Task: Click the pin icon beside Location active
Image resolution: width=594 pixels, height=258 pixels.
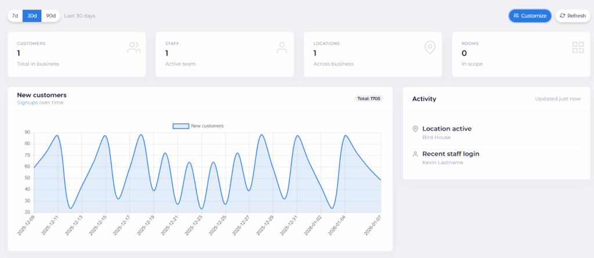Action: coord(415,129)
